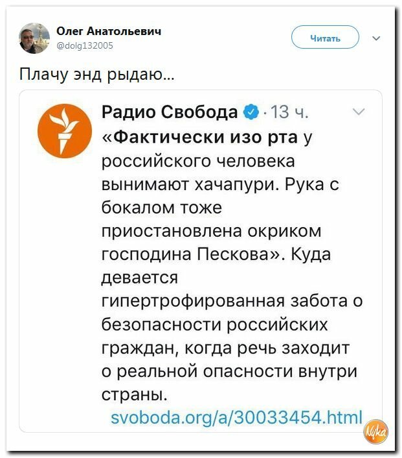Open the 13 ч. timestamp
The width and height of the screenshot is (402, 458).
pyautogui.click(x=289, y=112)
